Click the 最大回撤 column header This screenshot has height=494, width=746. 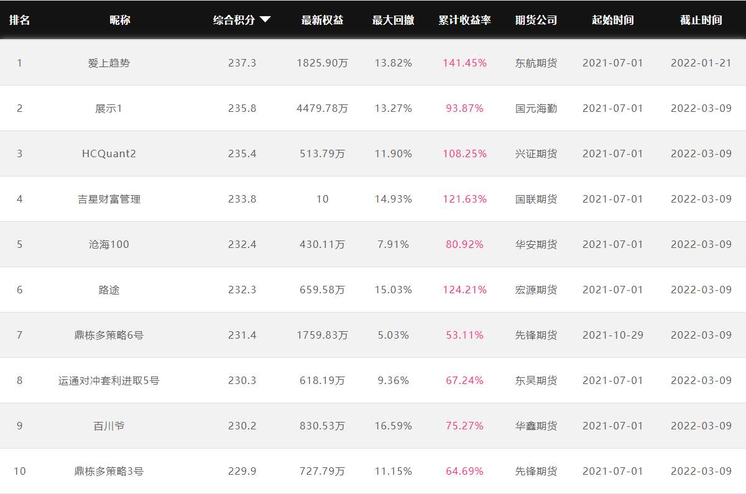click(x=393, y=20)
